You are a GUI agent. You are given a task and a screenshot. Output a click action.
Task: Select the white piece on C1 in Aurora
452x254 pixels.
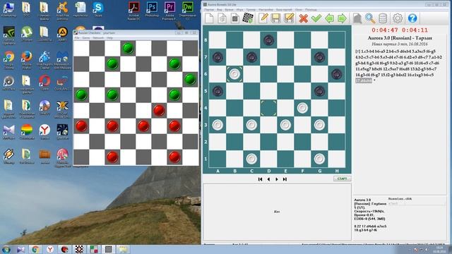pos(251,159)
